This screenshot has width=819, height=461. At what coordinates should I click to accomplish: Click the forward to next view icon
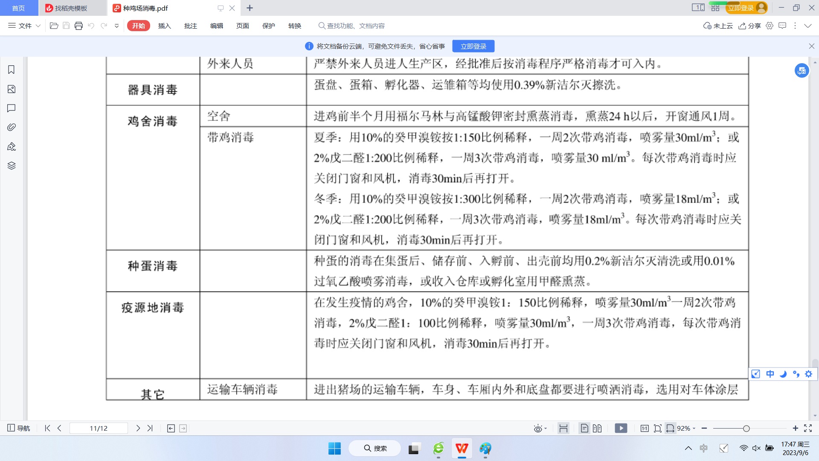click(x=183, y=428)
